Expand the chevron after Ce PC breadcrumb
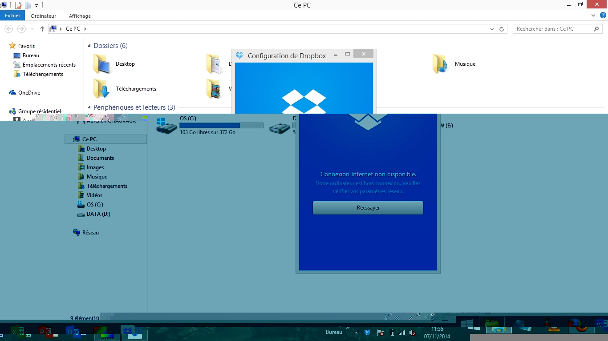Image resolution: width=608 pixels, height=341 pixels. (x=85, y=29)
